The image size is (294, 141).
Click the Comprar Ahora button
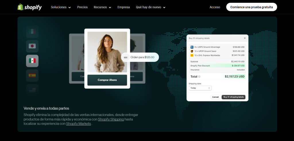(x=107, y=80)
